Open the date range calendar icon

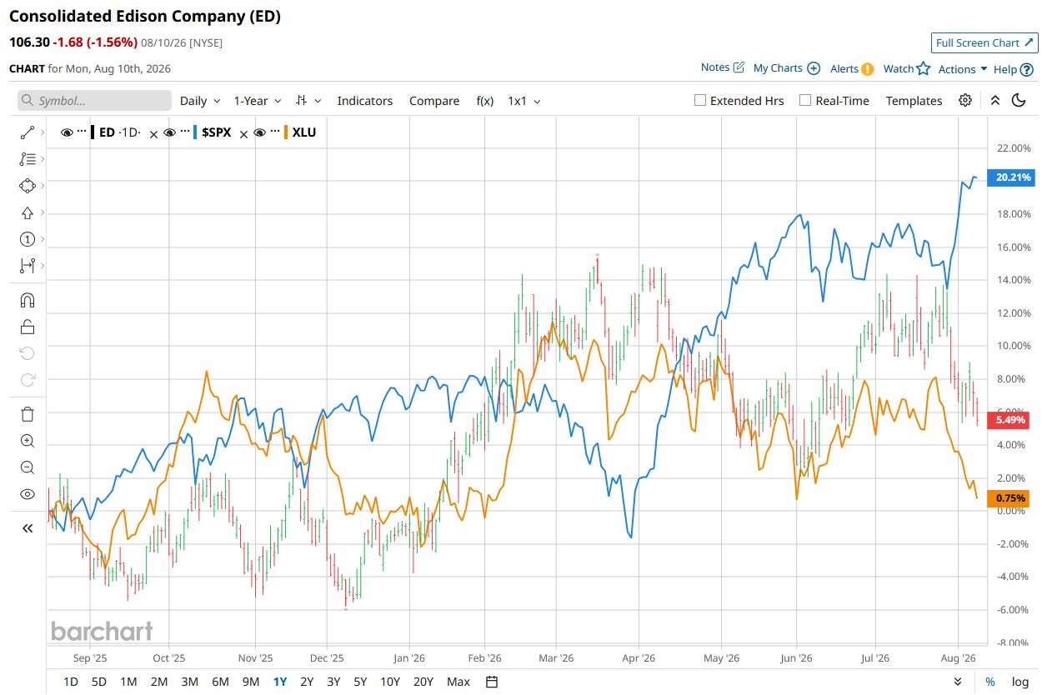pyautogui.click(x=492, y=682)
